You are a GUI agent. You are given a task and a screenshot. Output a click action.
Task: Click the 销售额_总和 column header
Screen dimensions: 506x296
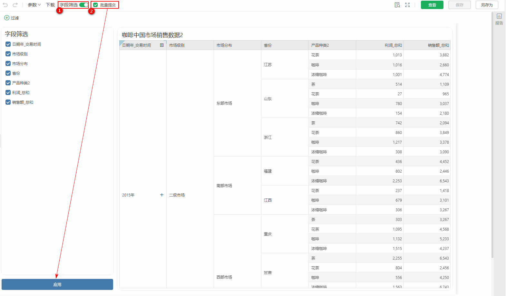tap(427, 45)
